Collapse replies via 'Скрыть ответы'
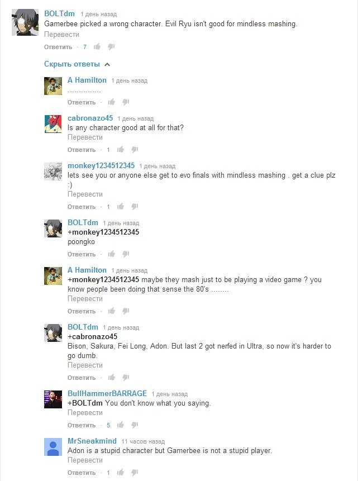This screenshot has width=358, height=481. (x=72, y=64)
